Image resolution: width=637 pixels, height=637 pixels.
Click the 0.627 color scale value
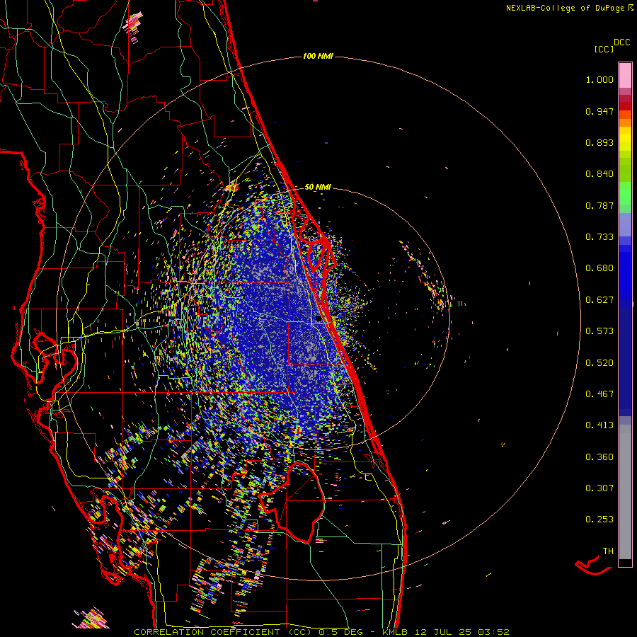pyautogui.click(x=599, y=300)
